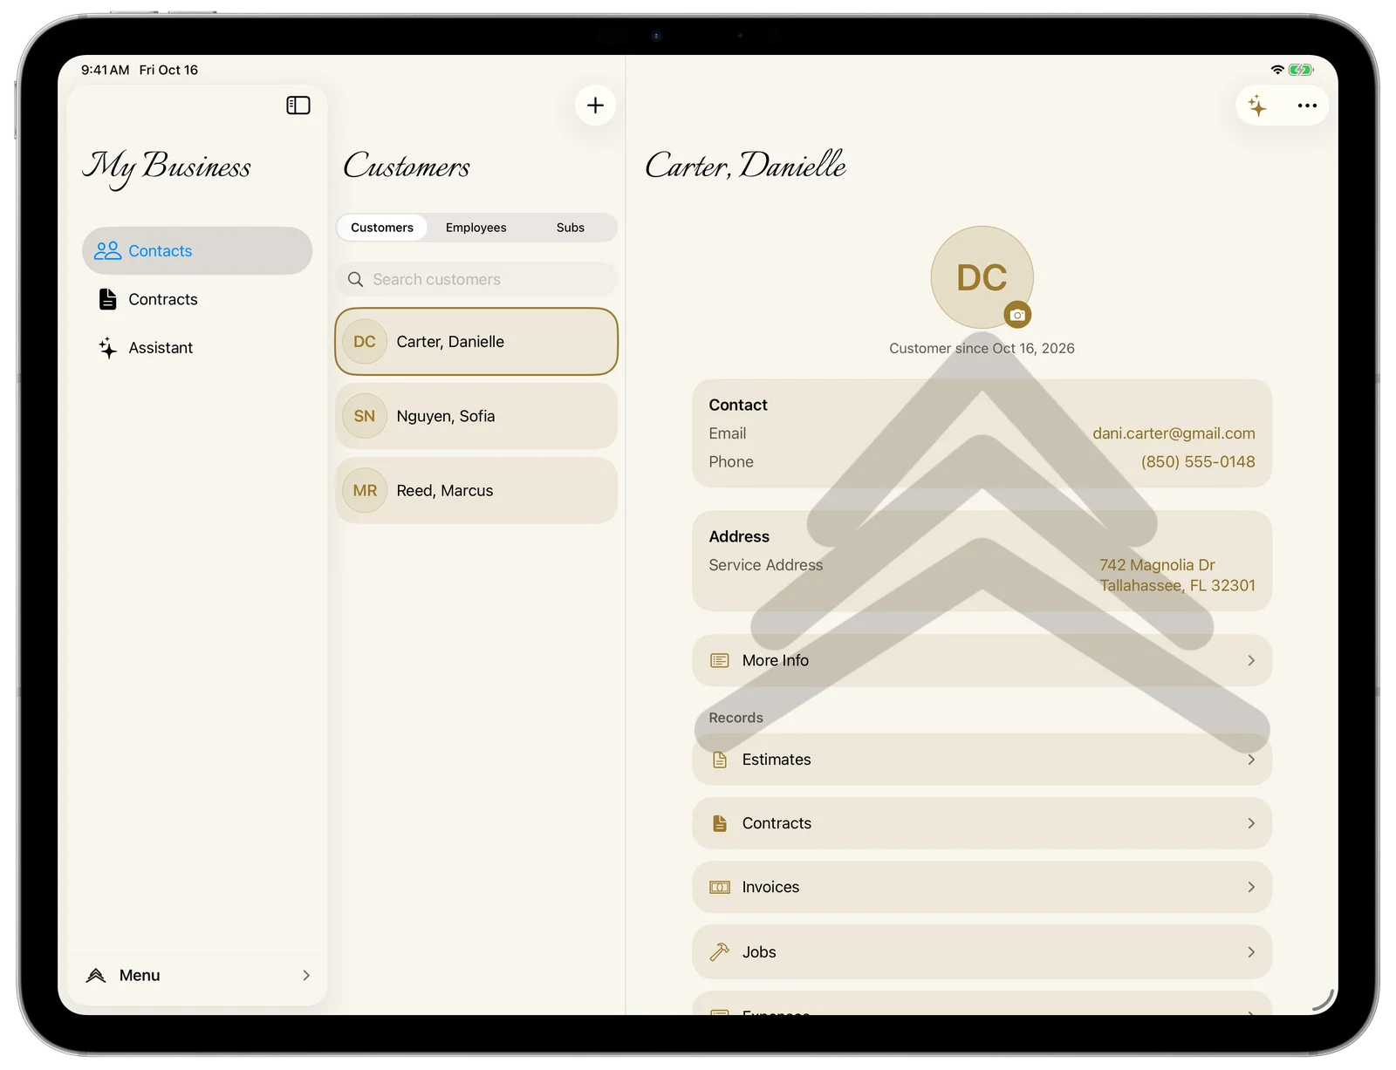Click the Carter, Danielle page title
The height and width of the screenshot is (1070, 1396).
pos(746,165)
